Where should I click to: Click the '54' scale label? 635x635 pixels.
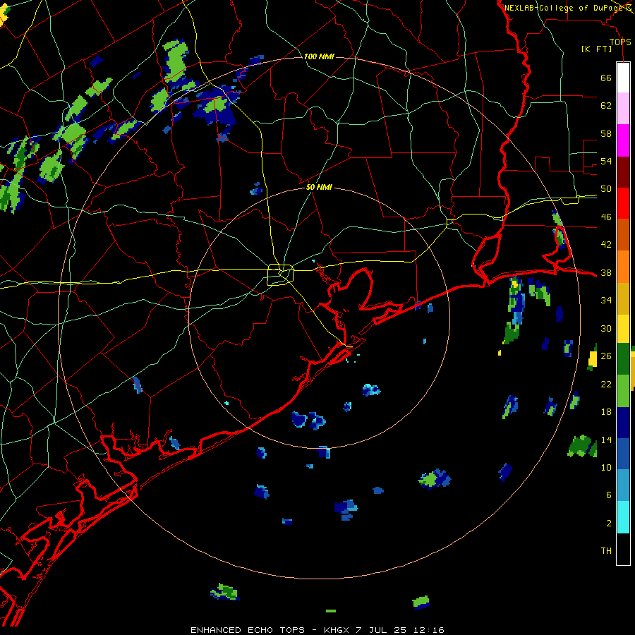pos(606,161)
